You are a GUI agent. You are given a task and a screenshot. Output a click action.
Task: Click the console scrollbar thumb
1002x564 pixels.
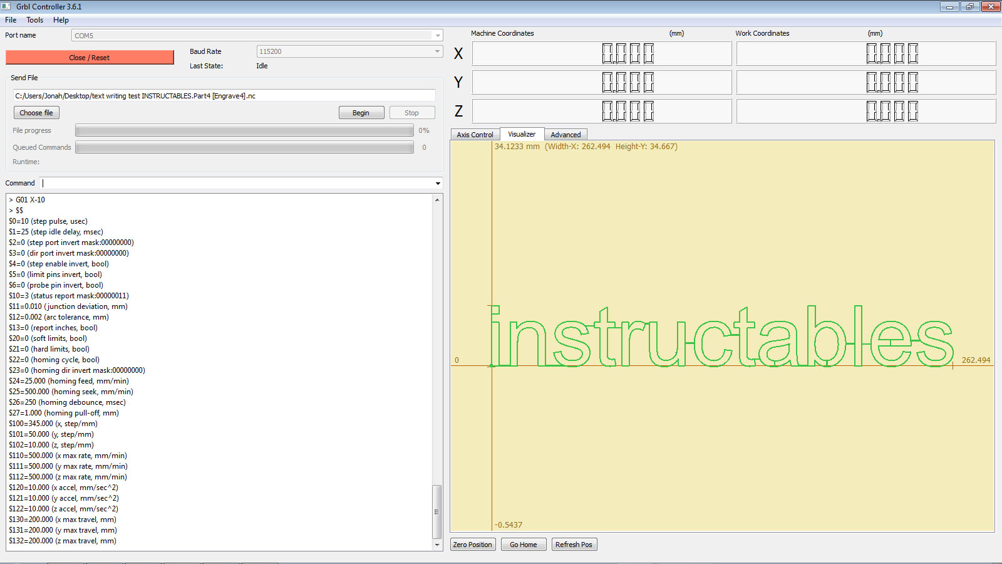click(437, 511)
